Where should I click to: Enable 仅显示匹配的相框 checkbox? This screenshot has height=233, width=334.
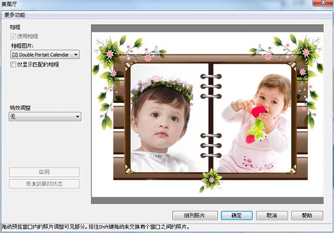(x=13, y=64)
